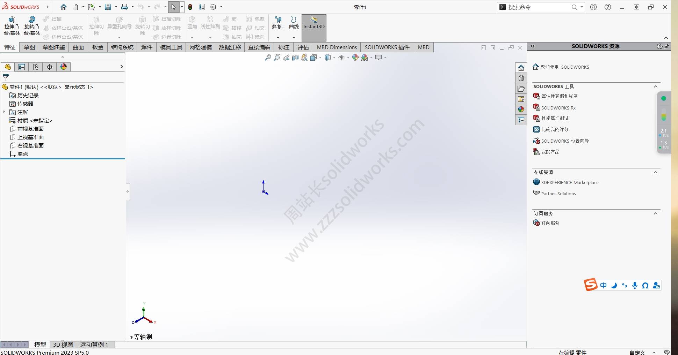This screenshot has width=678, height=355.
Task: Expand the SOLIDWORKS logo menu arrow
Action: pyautogui.click(x=48, y=7)
